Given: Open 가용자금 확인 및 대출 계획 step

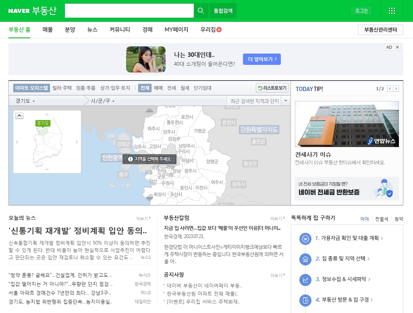Looking at the screenshot, I should (349, 238).
